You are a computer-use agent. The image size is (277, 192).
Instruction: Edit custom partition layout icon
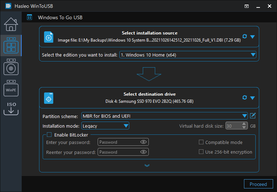pyautogui.click(x=253, y=116)
